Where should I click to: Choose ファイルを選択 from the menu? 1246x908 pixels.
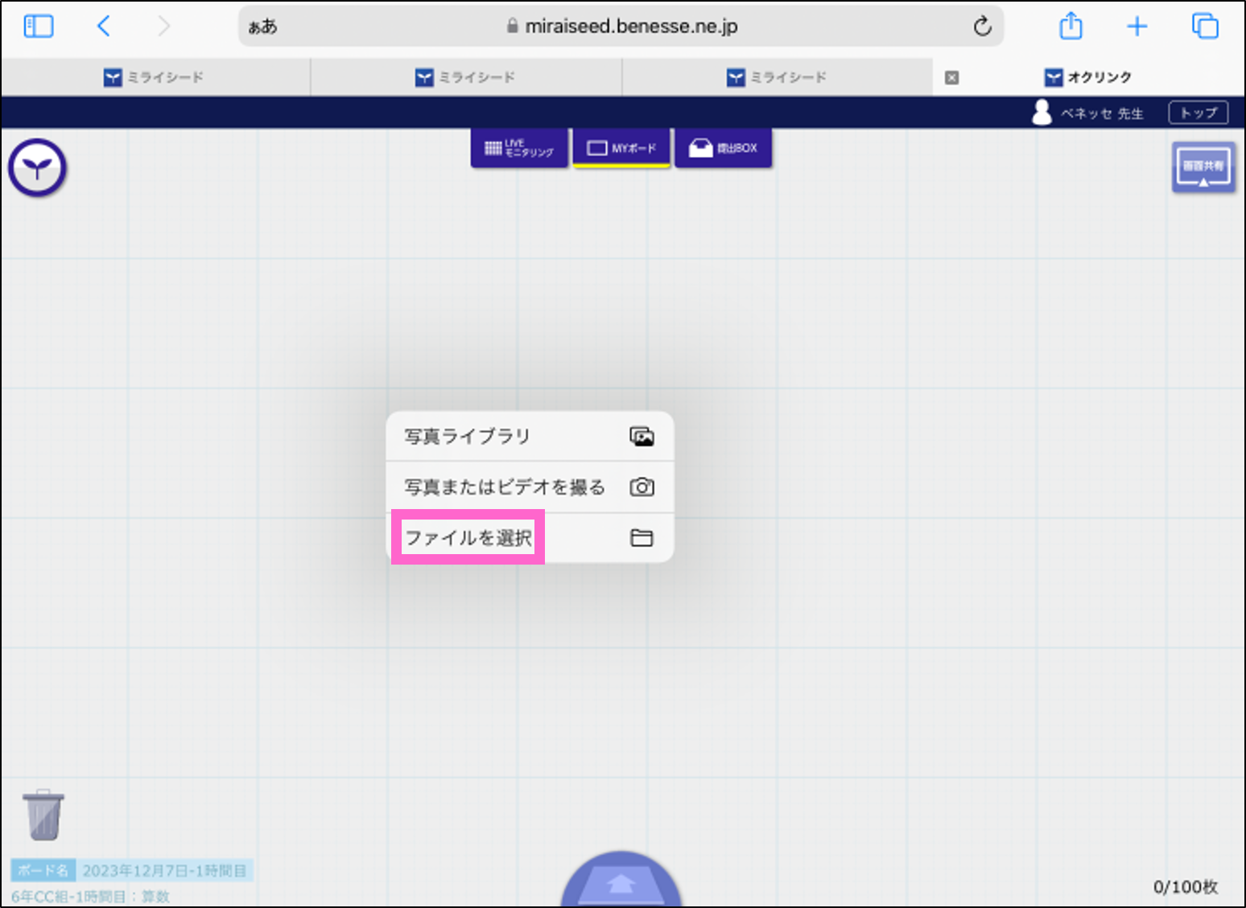(x=530, y=538)
